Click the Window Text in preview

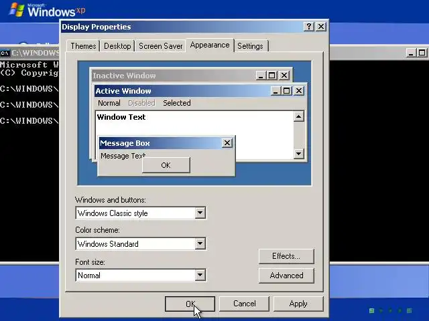(121, 117)
